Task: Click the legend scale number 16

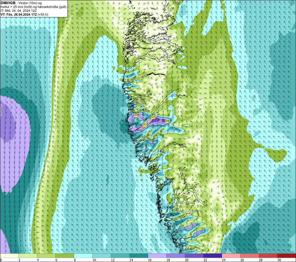Action: [x=150, y=260]
